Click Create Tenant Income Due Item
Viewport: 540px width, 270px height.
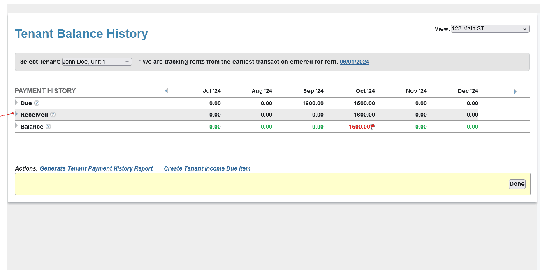pos(207,168)
